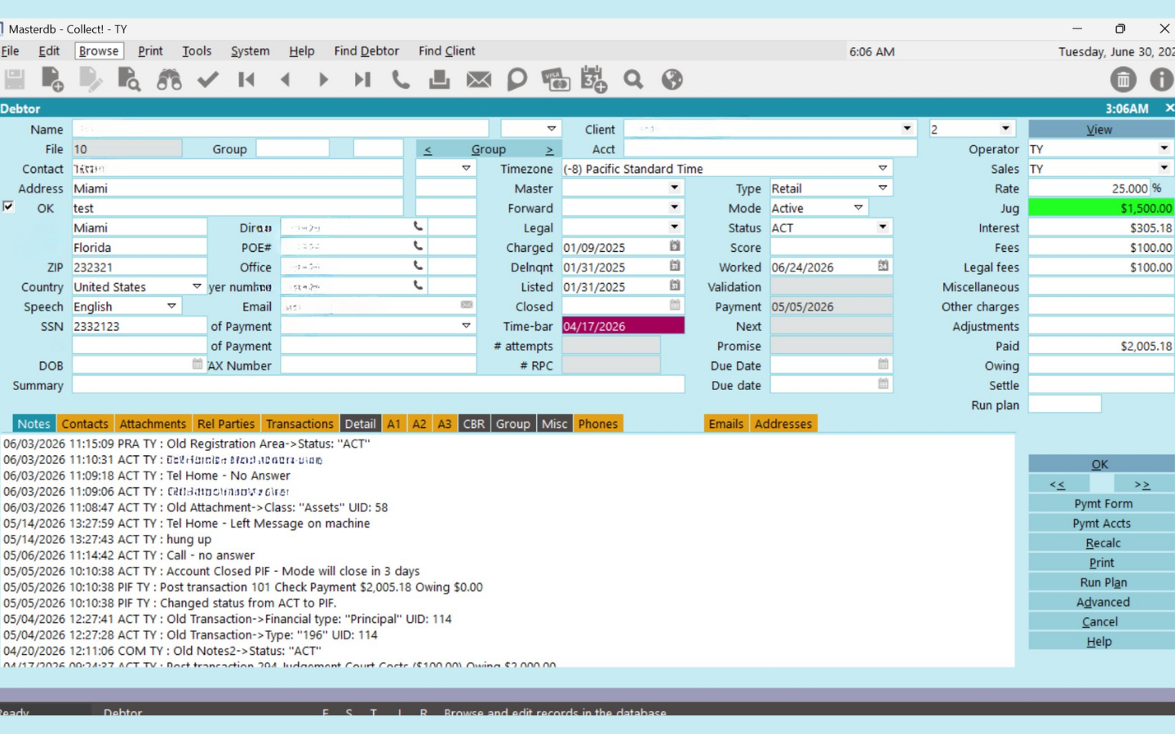This screenshot has height=734, width=1175.
Task: Jump to last record arrow icon
Action: point(362,80)
